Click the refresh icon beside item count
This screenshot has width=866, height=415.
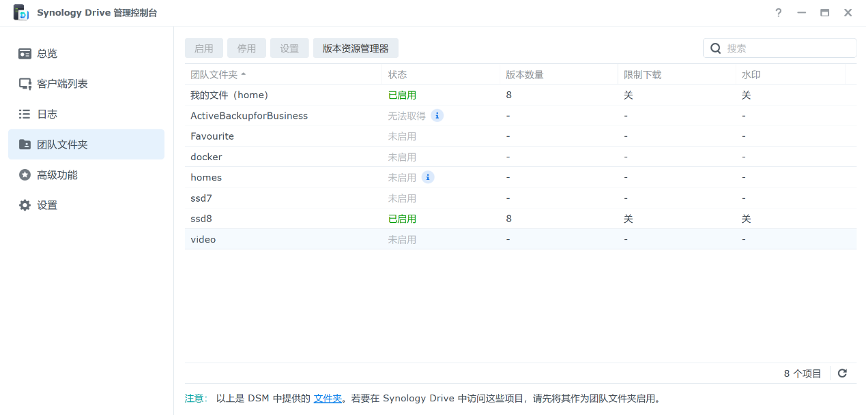tap(842, 373)
